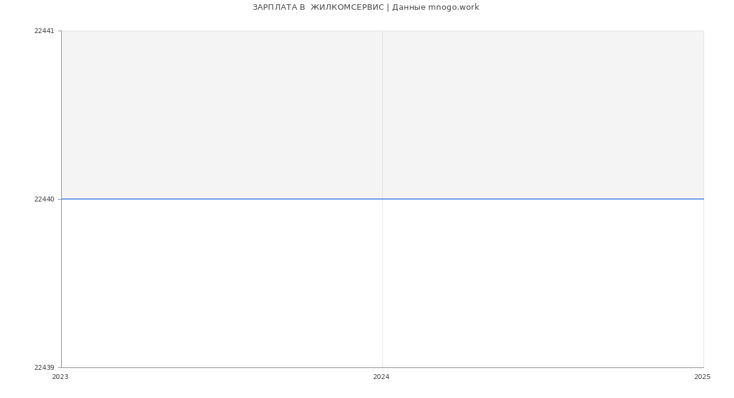Select the 22441 y-axis label
The image size is (734, 398).
pyautogui.click(x=44, y=31)
